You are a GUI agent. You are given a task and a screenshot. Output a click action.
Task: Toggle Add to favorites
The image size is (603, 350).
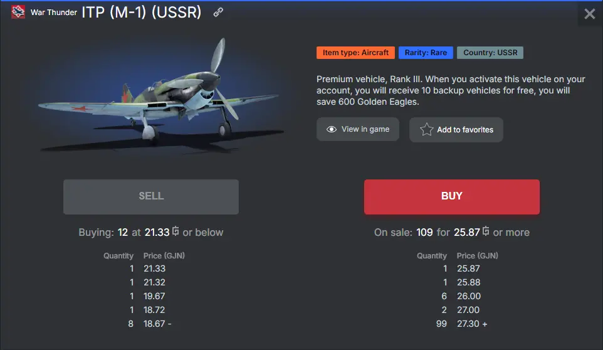[456, 130]
